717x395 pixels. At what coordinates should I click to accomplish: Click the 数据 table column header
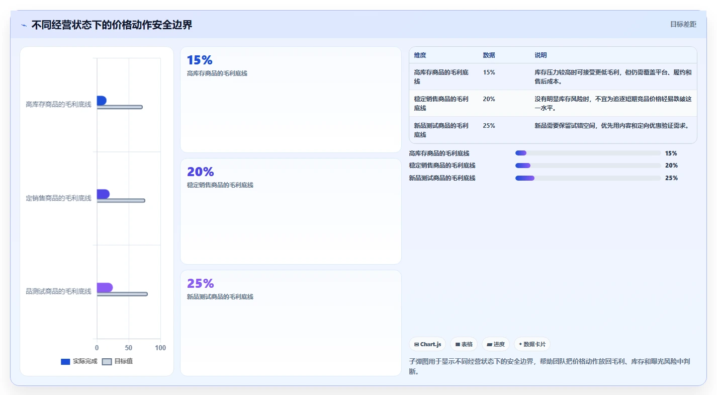pyautogui.click(x=489, y=55)
